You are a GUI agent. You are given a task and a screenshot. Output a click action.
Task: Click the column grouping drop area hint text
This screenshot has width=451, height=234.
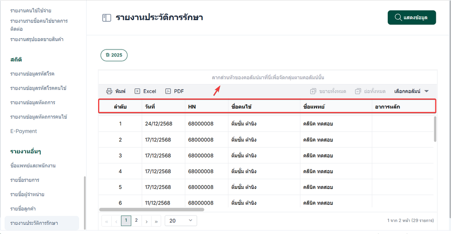coord(268,77)
